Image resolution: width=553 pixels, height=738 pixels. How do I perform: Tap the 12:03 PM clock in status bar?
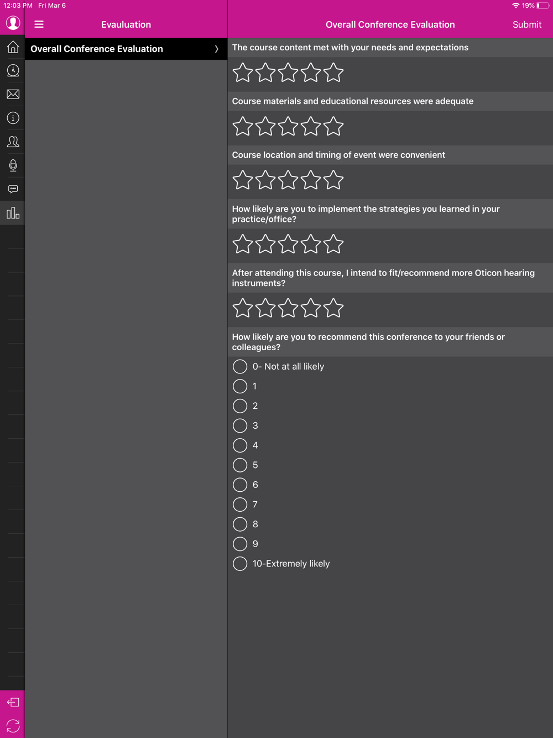tap(18, 6)
